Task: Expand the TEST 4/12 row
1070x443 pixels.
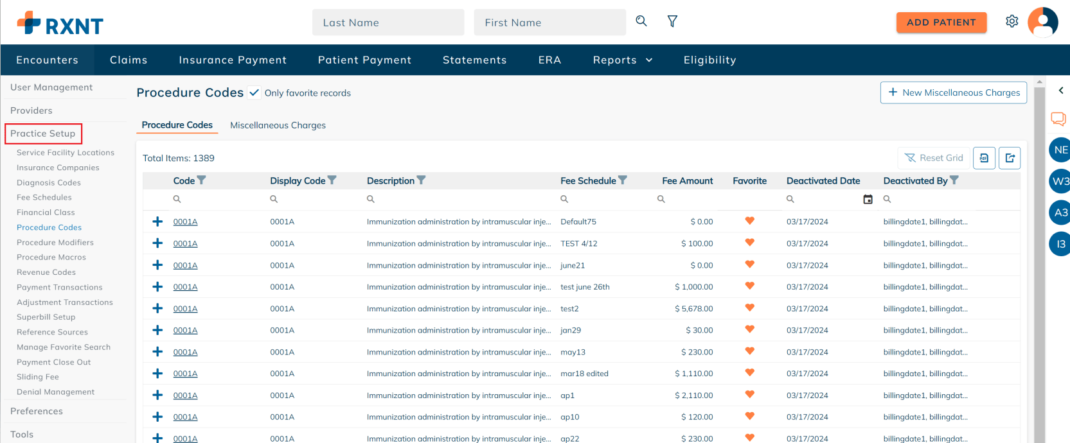Action: point(157,243)
